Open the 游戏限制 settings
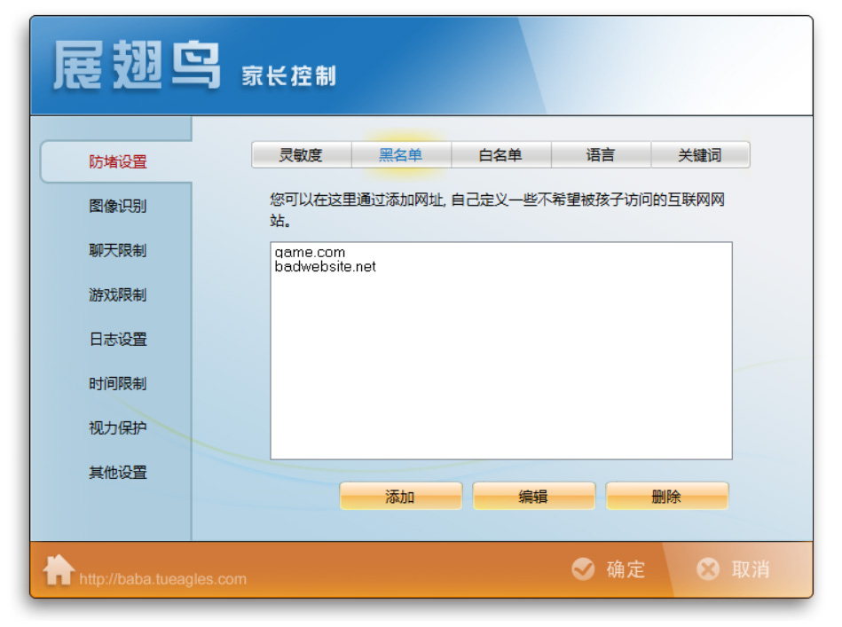Image resolution: width=842 pixels, height=627 pixels. pyautogui.click(x=117, y=295)
